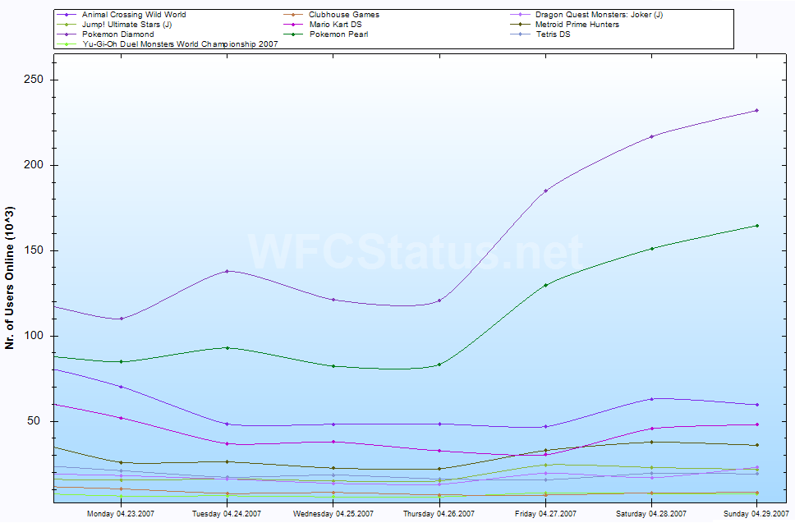
Task: Click the Tetris DS legend marker
Action: pos(522,34)
